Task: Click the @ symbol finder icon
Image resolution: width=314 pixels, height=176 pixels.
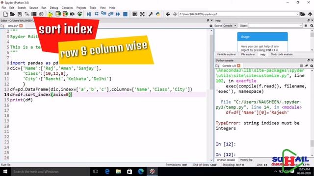Action: pos(41,14)
